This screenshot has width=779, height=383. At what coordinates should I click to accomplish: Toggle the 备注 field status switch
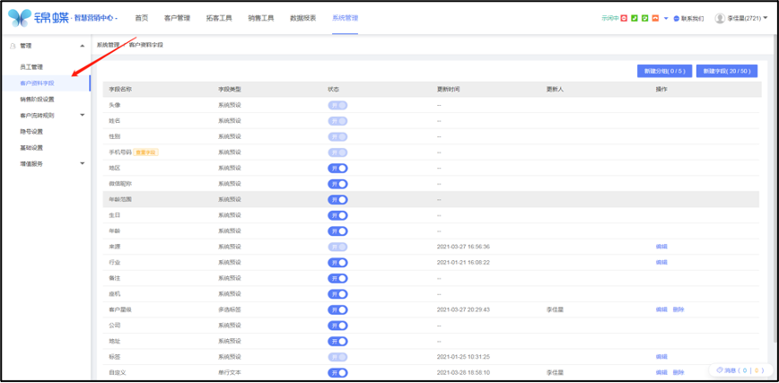(x=337, y=278)
